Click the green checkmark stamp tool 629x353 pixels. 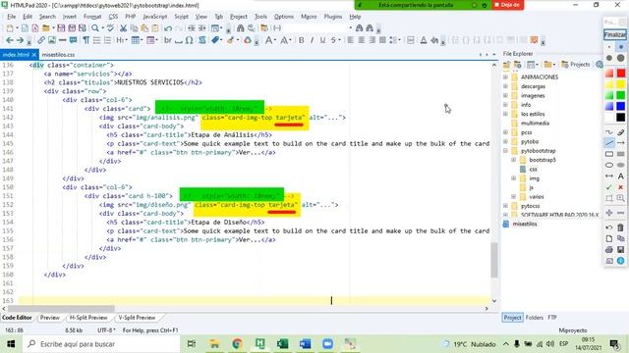tap(609, 187)
